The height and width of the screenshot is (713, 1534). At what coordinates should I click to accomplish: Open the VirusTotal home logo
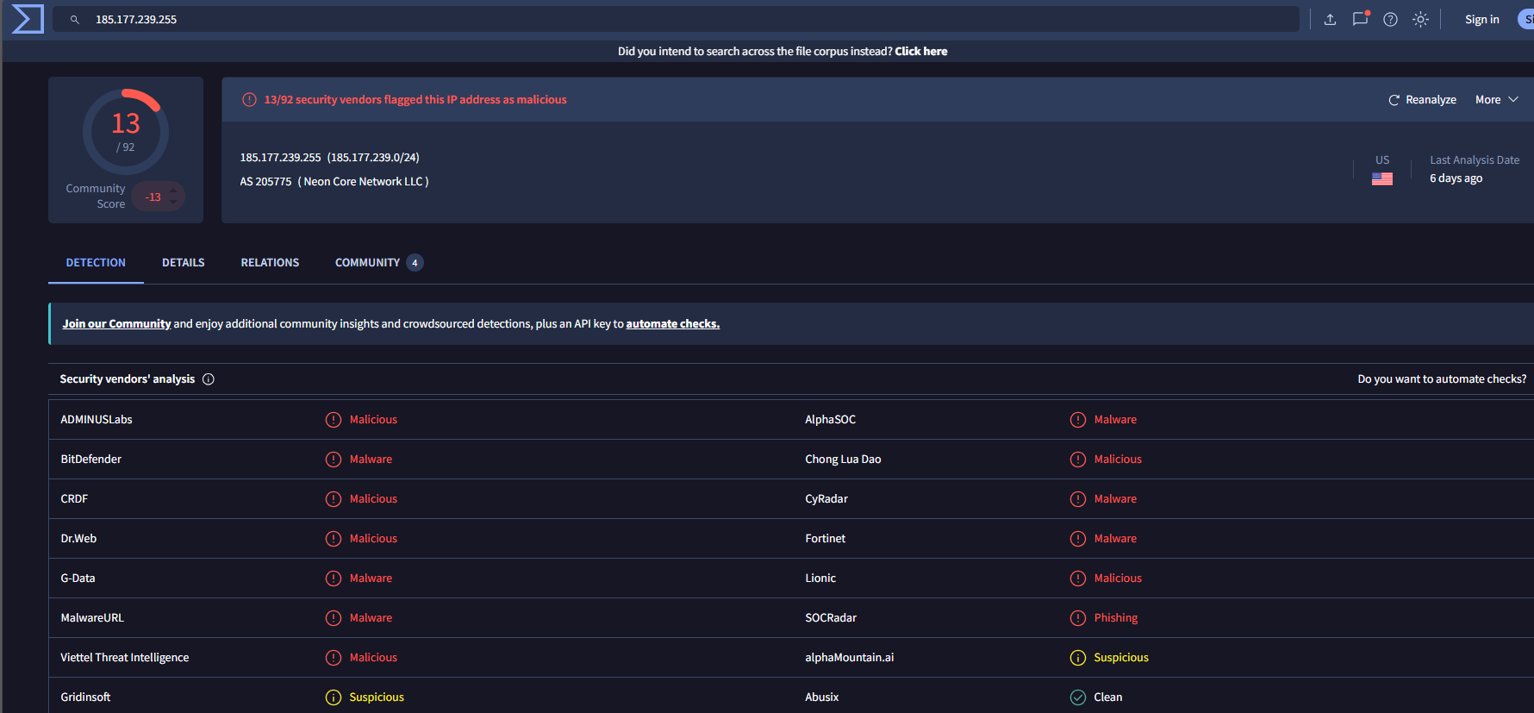click(x=28, y=19)
